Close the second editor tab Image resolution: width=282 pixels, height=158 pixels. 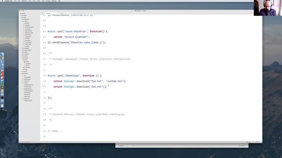71,13
